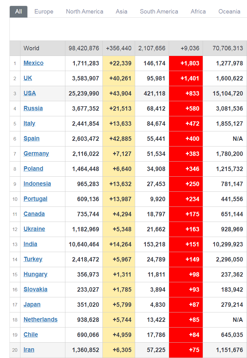This screenshot has width=247, height=358.
Task: Follow the Russia link
Action: pos(33,108)
